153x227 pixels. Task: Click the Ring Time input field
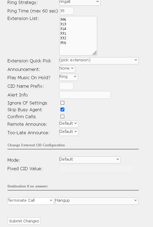[x=66, y=11]
